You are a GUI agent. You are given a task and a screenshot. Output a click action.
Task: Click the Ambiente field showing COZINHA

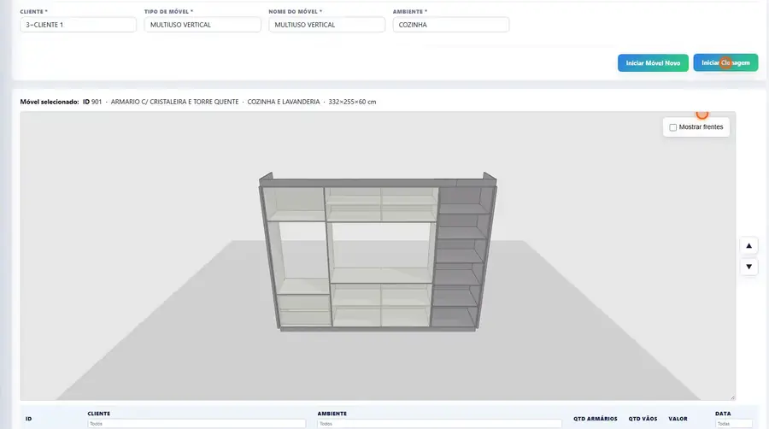click(450, 25)
